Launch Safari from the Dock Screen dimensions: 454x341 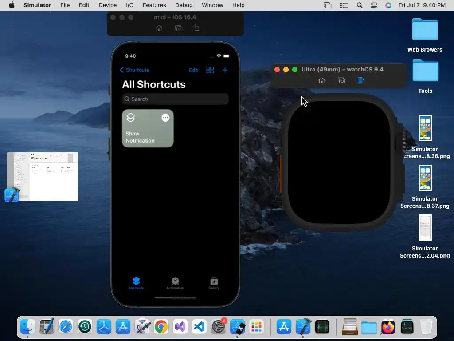pyautogui.click(x=66, y=327)
